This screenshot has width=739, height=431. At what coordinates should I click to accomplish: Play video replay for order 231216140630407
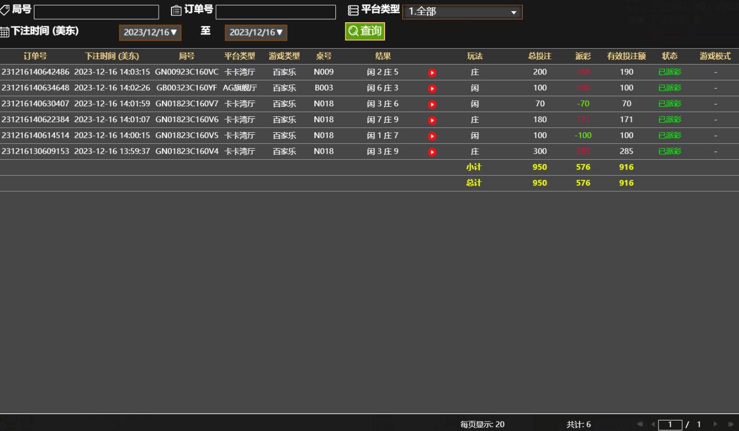(432, 104)
